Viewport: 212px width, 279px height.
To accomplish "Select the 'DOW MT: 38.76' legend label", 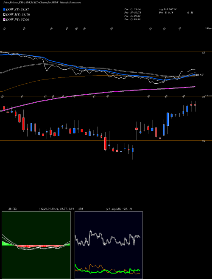I will [18, 15].
